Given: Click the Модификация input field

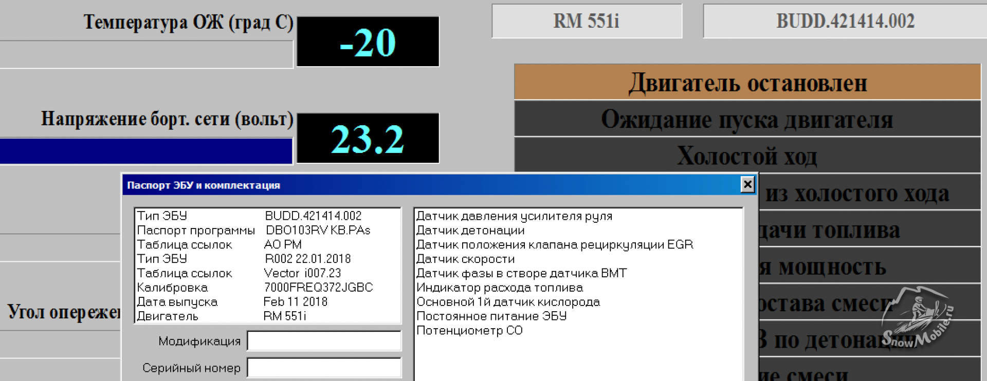Looking at the screenshot, I should 324,341.
